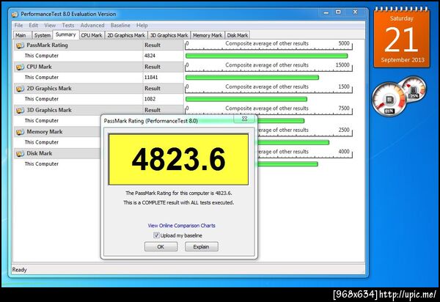Switch to the Memory Mark tab
Image resolution: width=440 pixels, height=302 pixels.
208,35
